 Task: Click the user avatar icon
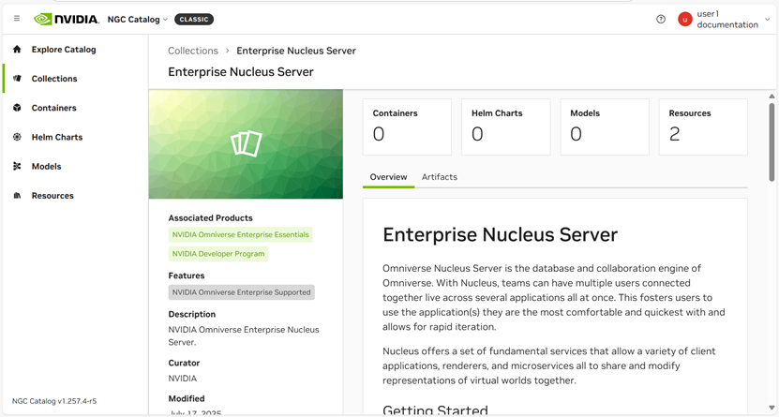click(685, 20)
